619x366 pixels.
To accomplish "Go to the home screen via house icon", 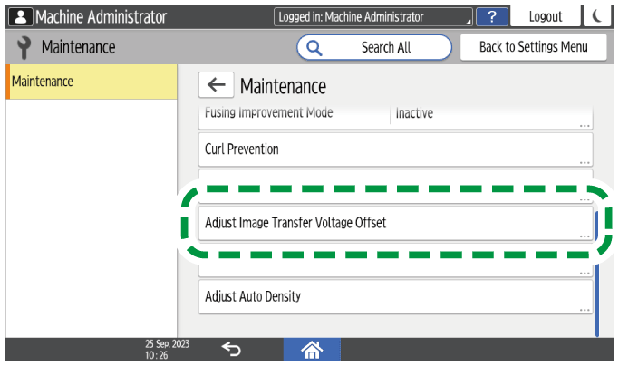I will 313,348.
